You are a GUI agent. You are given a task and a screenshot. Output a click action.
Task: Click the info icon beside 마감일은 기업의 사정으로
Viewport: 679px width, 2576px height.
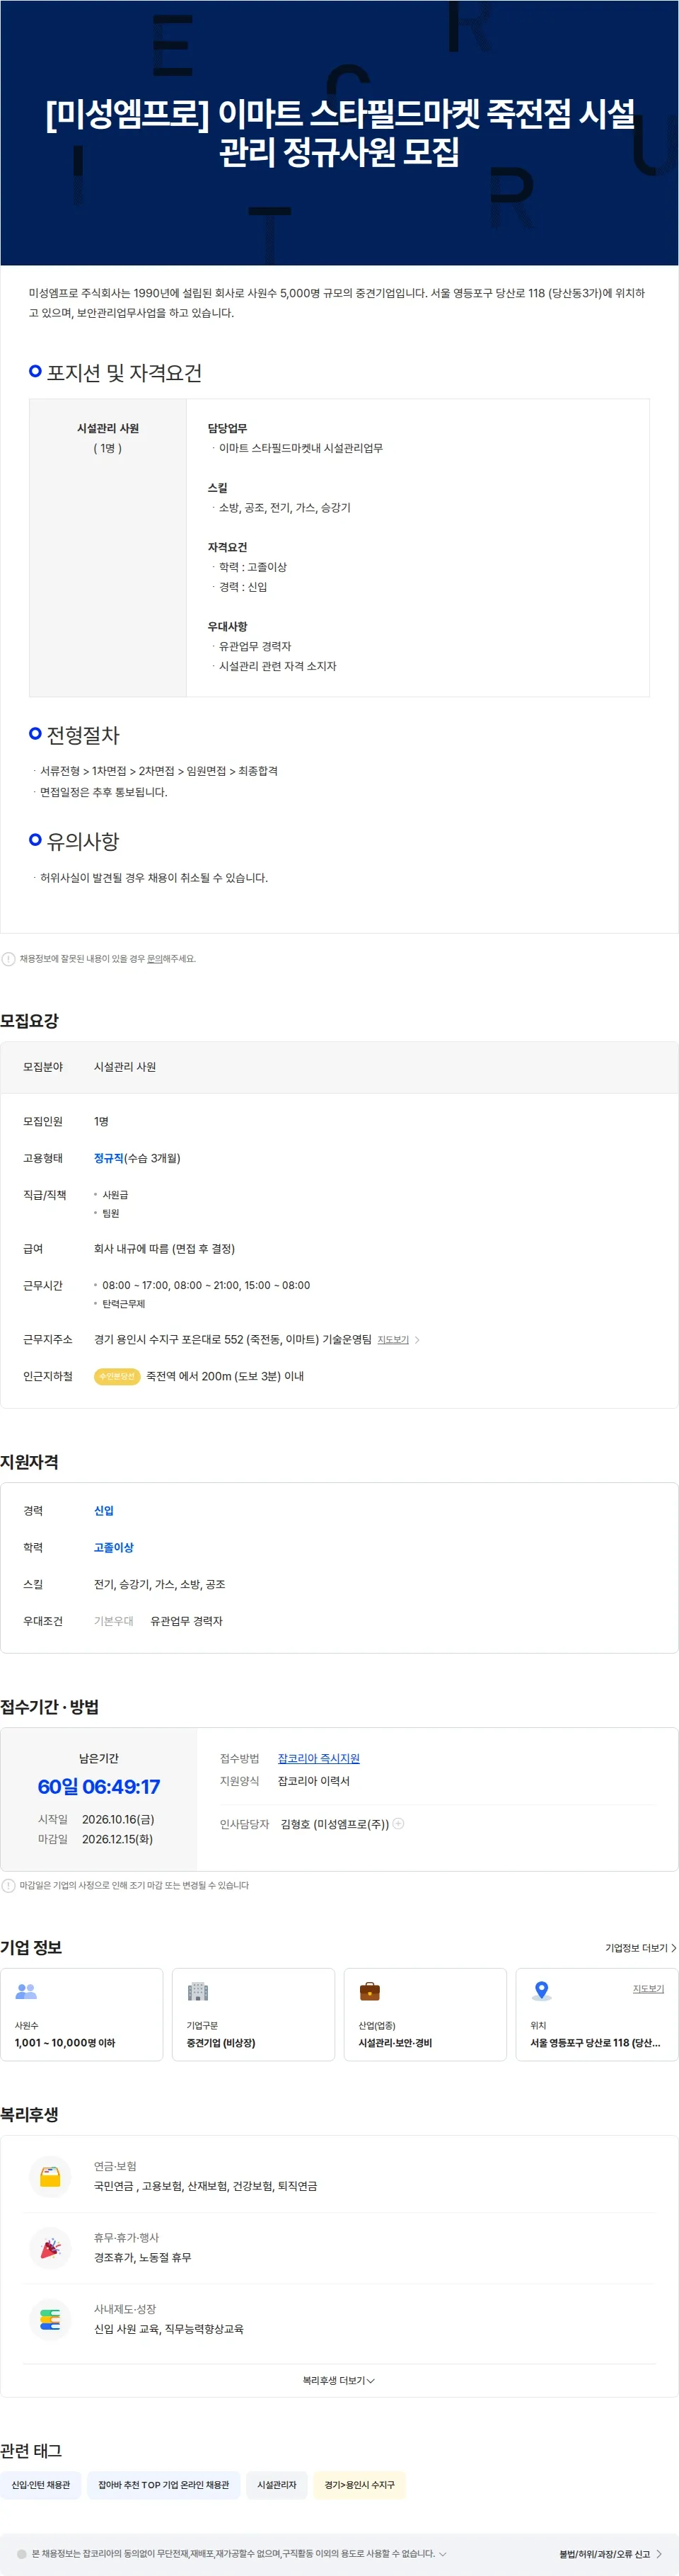(x=9, y=1886)
